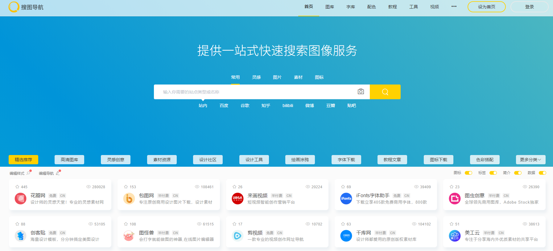The image size is (553, 251).
Task: Open the 配色 nav menu
Action: [x=372, y=7]
